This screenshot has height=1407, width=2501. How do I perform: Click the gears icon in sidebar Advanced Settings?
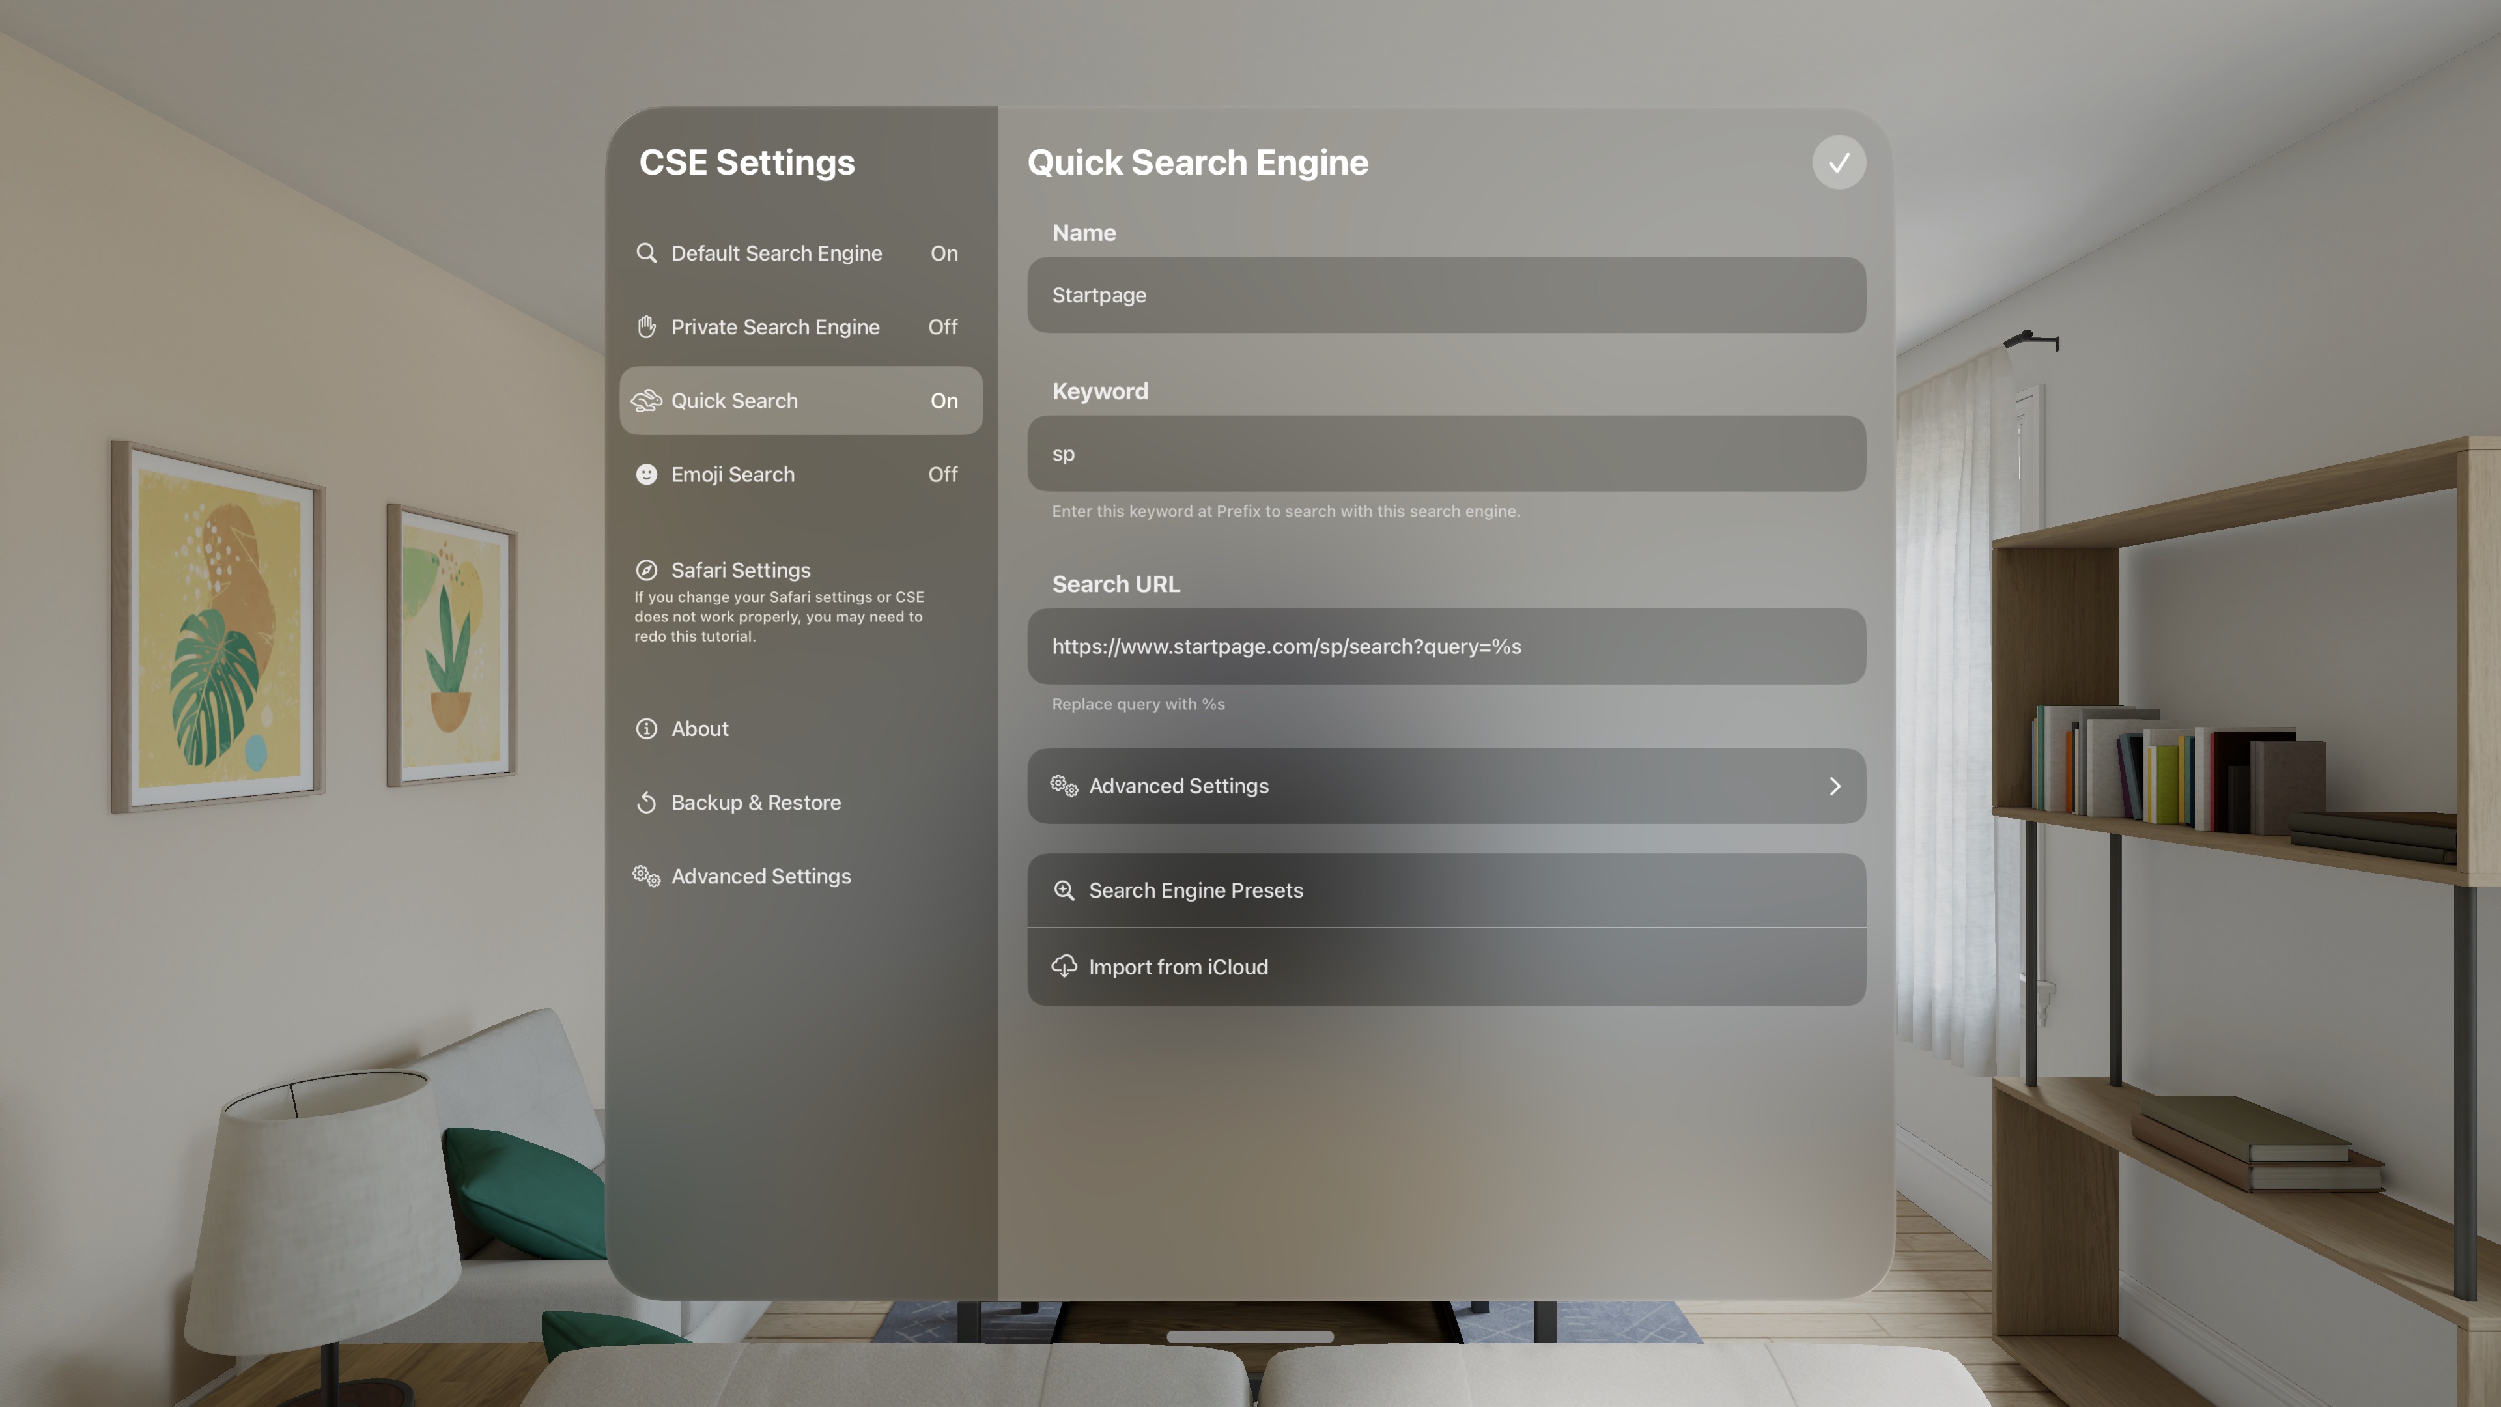pyautogui.click(x=645, y=877)
